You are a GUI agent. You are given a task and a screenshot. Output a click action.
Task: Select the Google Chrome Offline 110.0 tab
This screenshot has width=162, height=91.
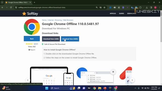18,2
